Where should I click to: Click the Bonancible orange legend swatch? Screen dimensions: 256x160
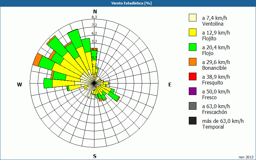pyautogui.click(x=193, y=62)
